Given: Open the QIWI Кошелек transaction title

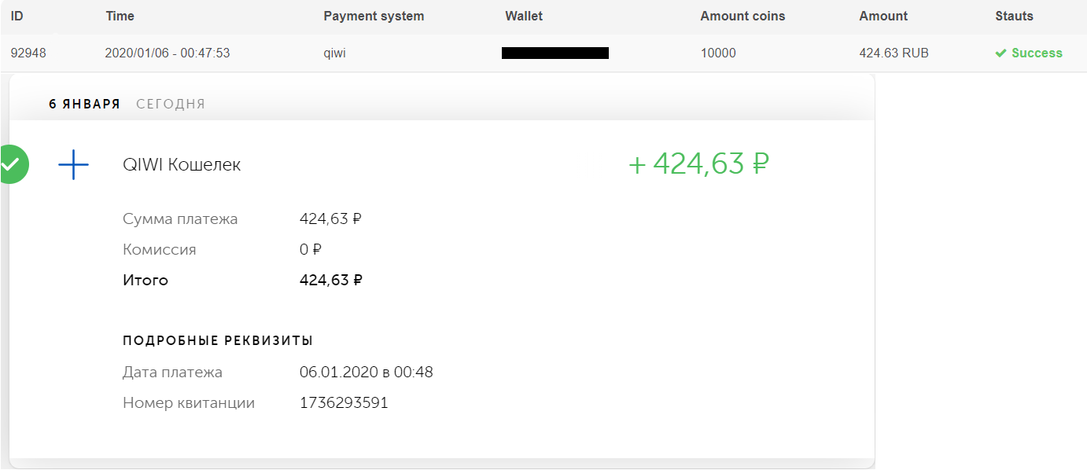Looking at the screenshot, I should tap(182, 164).
